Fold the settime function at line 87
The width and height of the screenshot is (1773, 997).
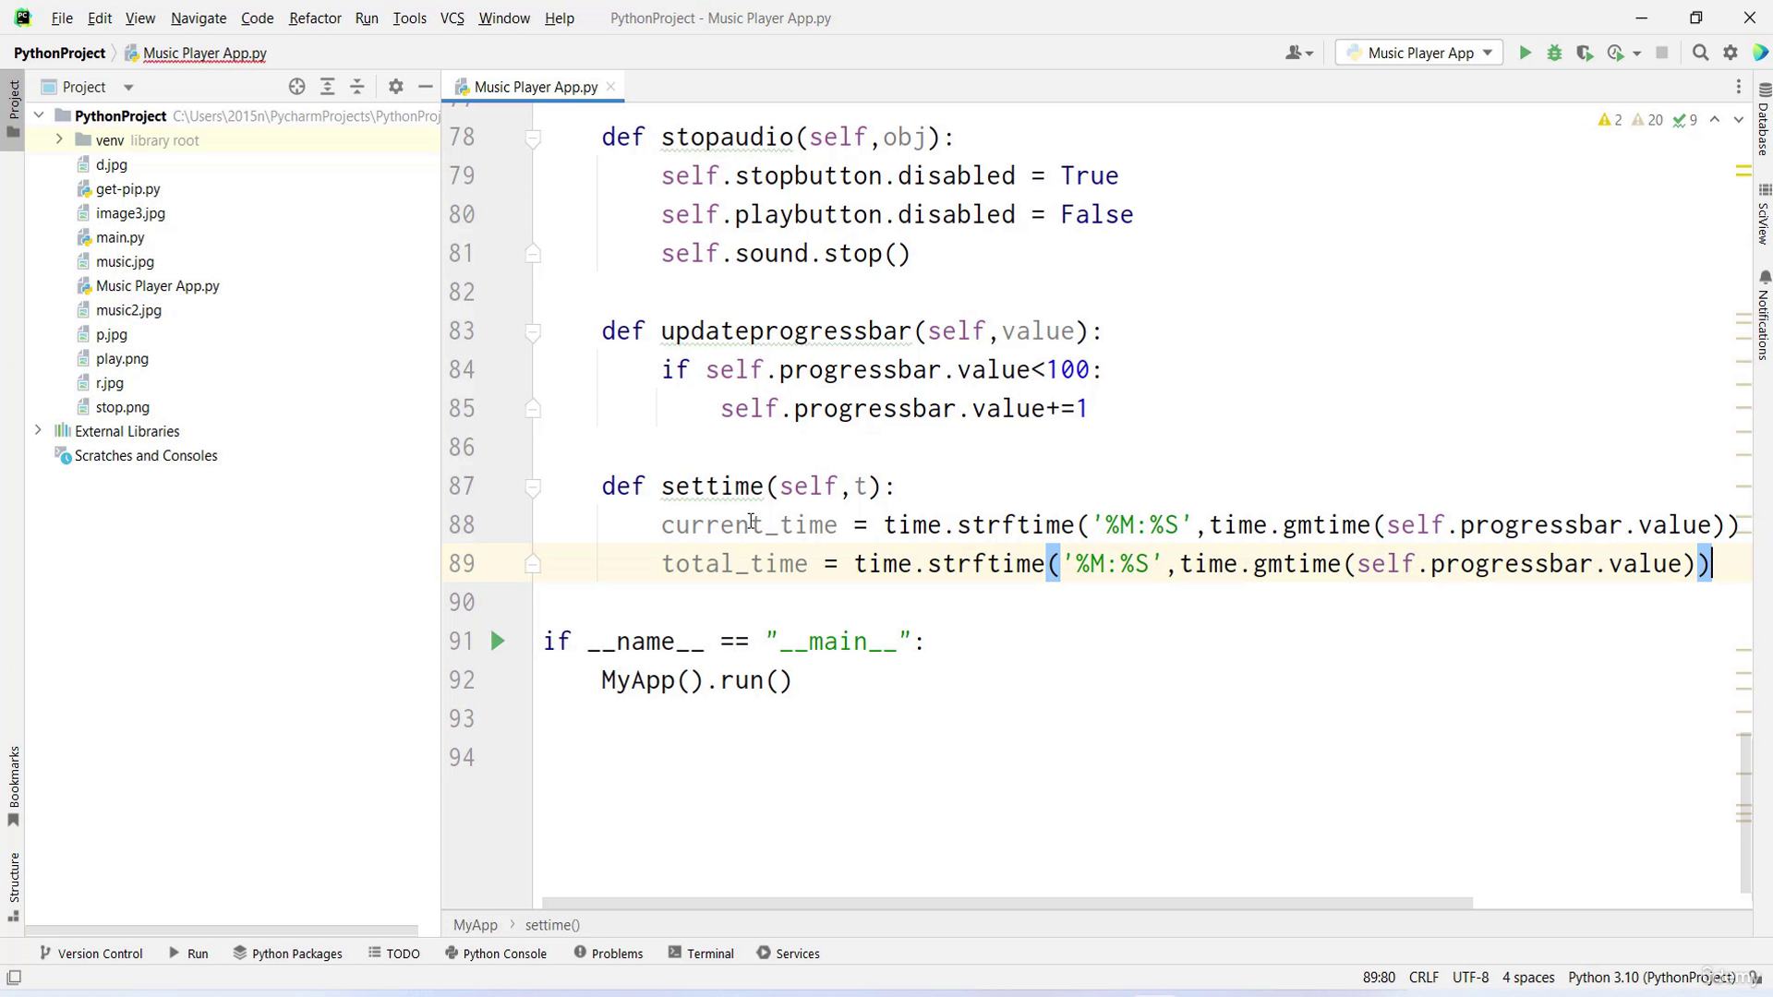[x=533, y=486]
